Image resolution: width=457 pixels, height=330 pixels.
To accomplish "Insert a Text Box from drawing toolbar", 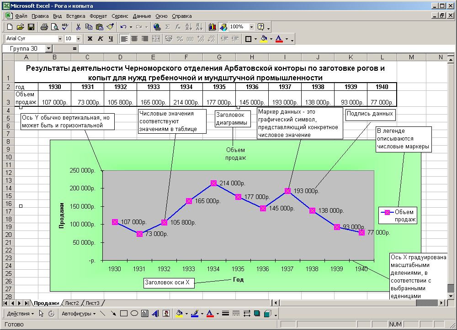I will point(144,314).
